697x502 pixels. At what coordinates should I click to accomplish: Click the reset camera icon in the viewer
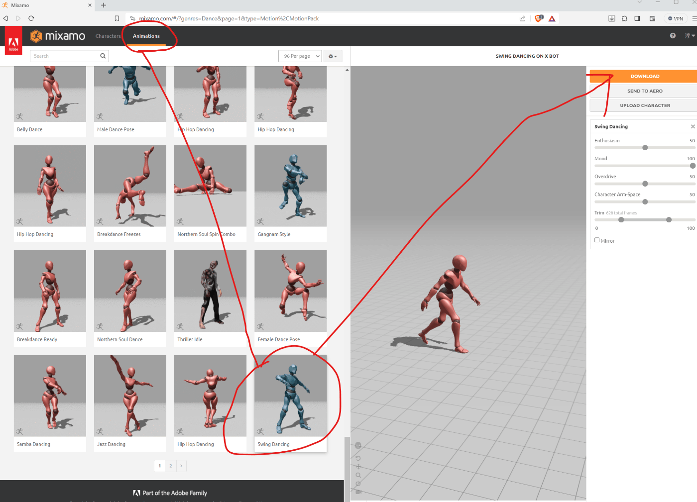click(357, 458)
